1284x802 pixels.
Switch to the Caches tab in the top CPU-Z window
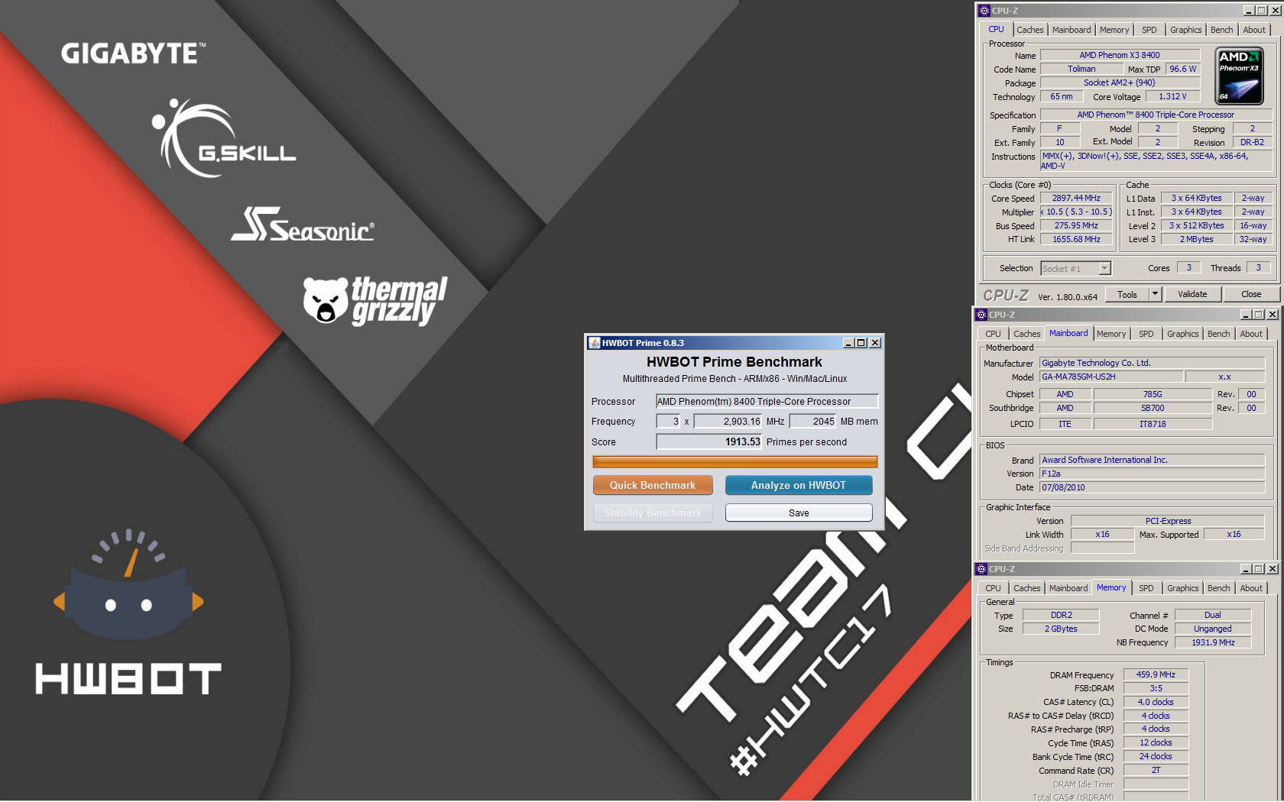[x=1029, y=30]
